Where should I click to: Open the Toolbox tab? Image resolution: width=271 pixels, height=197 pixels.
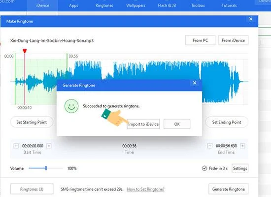point(198,5)
